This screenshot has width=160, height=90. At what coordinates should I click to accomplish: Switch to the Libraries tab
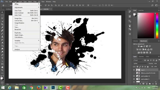click(x=135, y=41)
